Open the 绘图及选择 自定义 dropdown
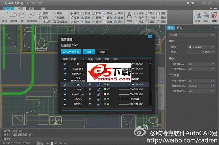The image size is (219, 145). pyautogui.click(x=201, y=86)
